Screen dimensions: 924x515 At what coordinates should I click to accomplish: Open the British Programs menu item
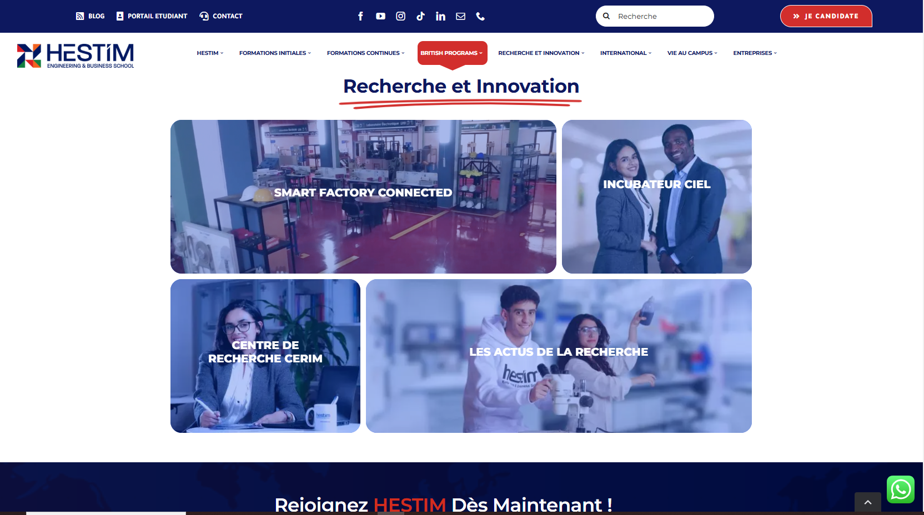tap(452, 53)
